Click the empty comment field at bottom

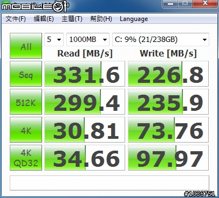[109, 183]
